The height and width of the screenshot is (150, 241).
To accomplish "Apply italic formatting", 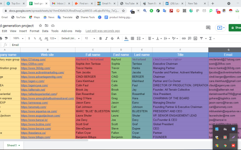I will point(106,38).
